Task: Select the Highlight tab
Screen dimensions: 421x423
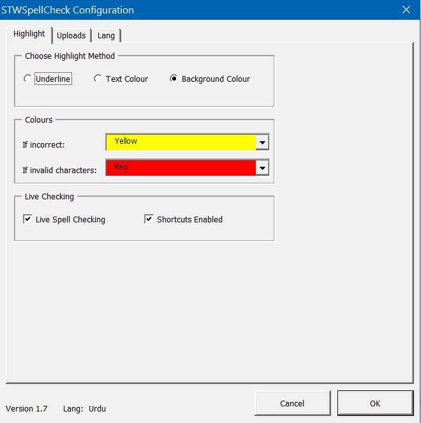Action: pyautogui.click(x=29, y=34)
